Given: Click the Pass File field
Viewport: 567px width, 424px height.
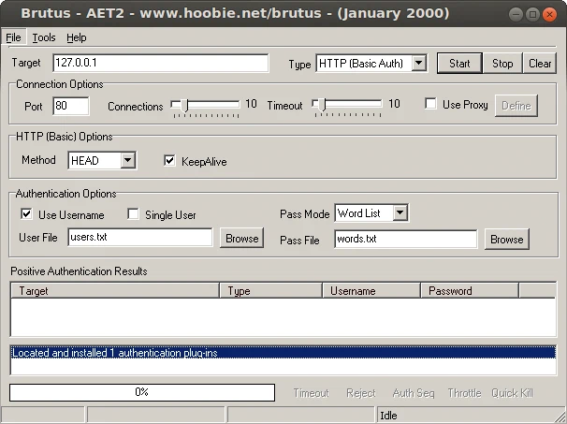Looking at the screenshot, I should 406,239.
